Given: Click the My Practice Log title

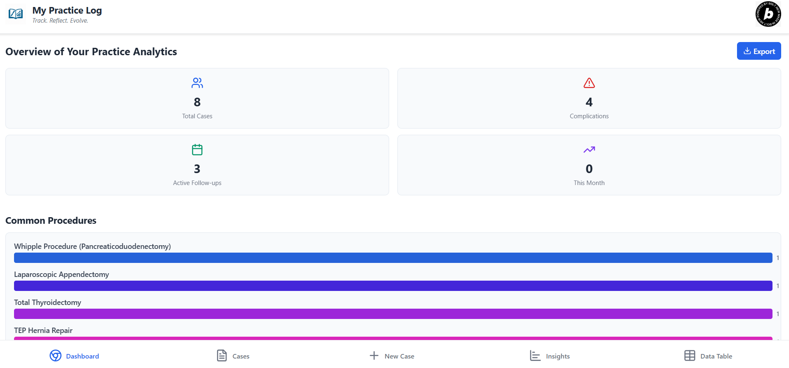Looking at the screenshot, I should [67, 10].
